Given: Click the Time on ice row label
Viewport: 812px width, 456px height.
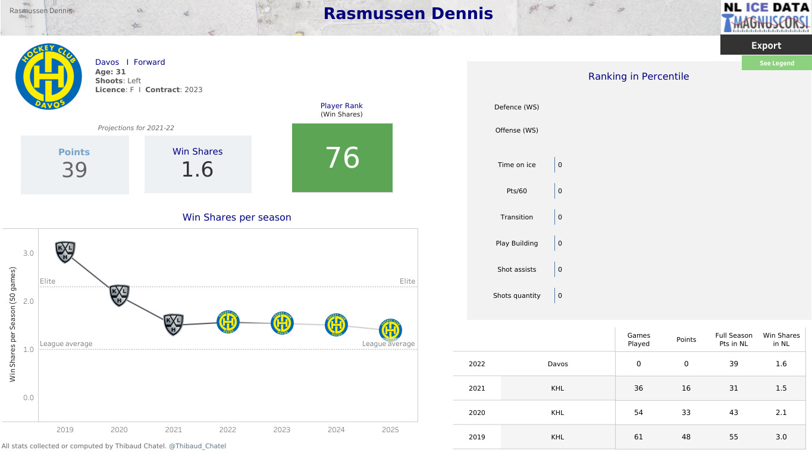Looking at the screenshot, I should 517,165.
